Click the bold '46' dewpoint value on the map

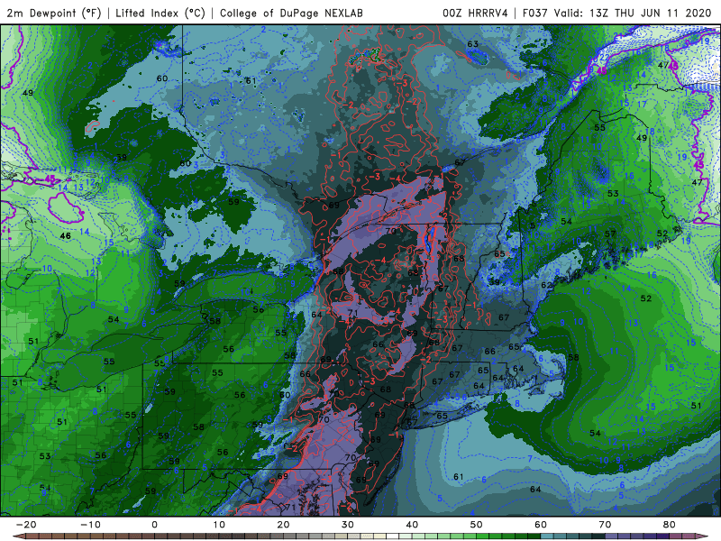pyautogui.click(x=65, y=236)
